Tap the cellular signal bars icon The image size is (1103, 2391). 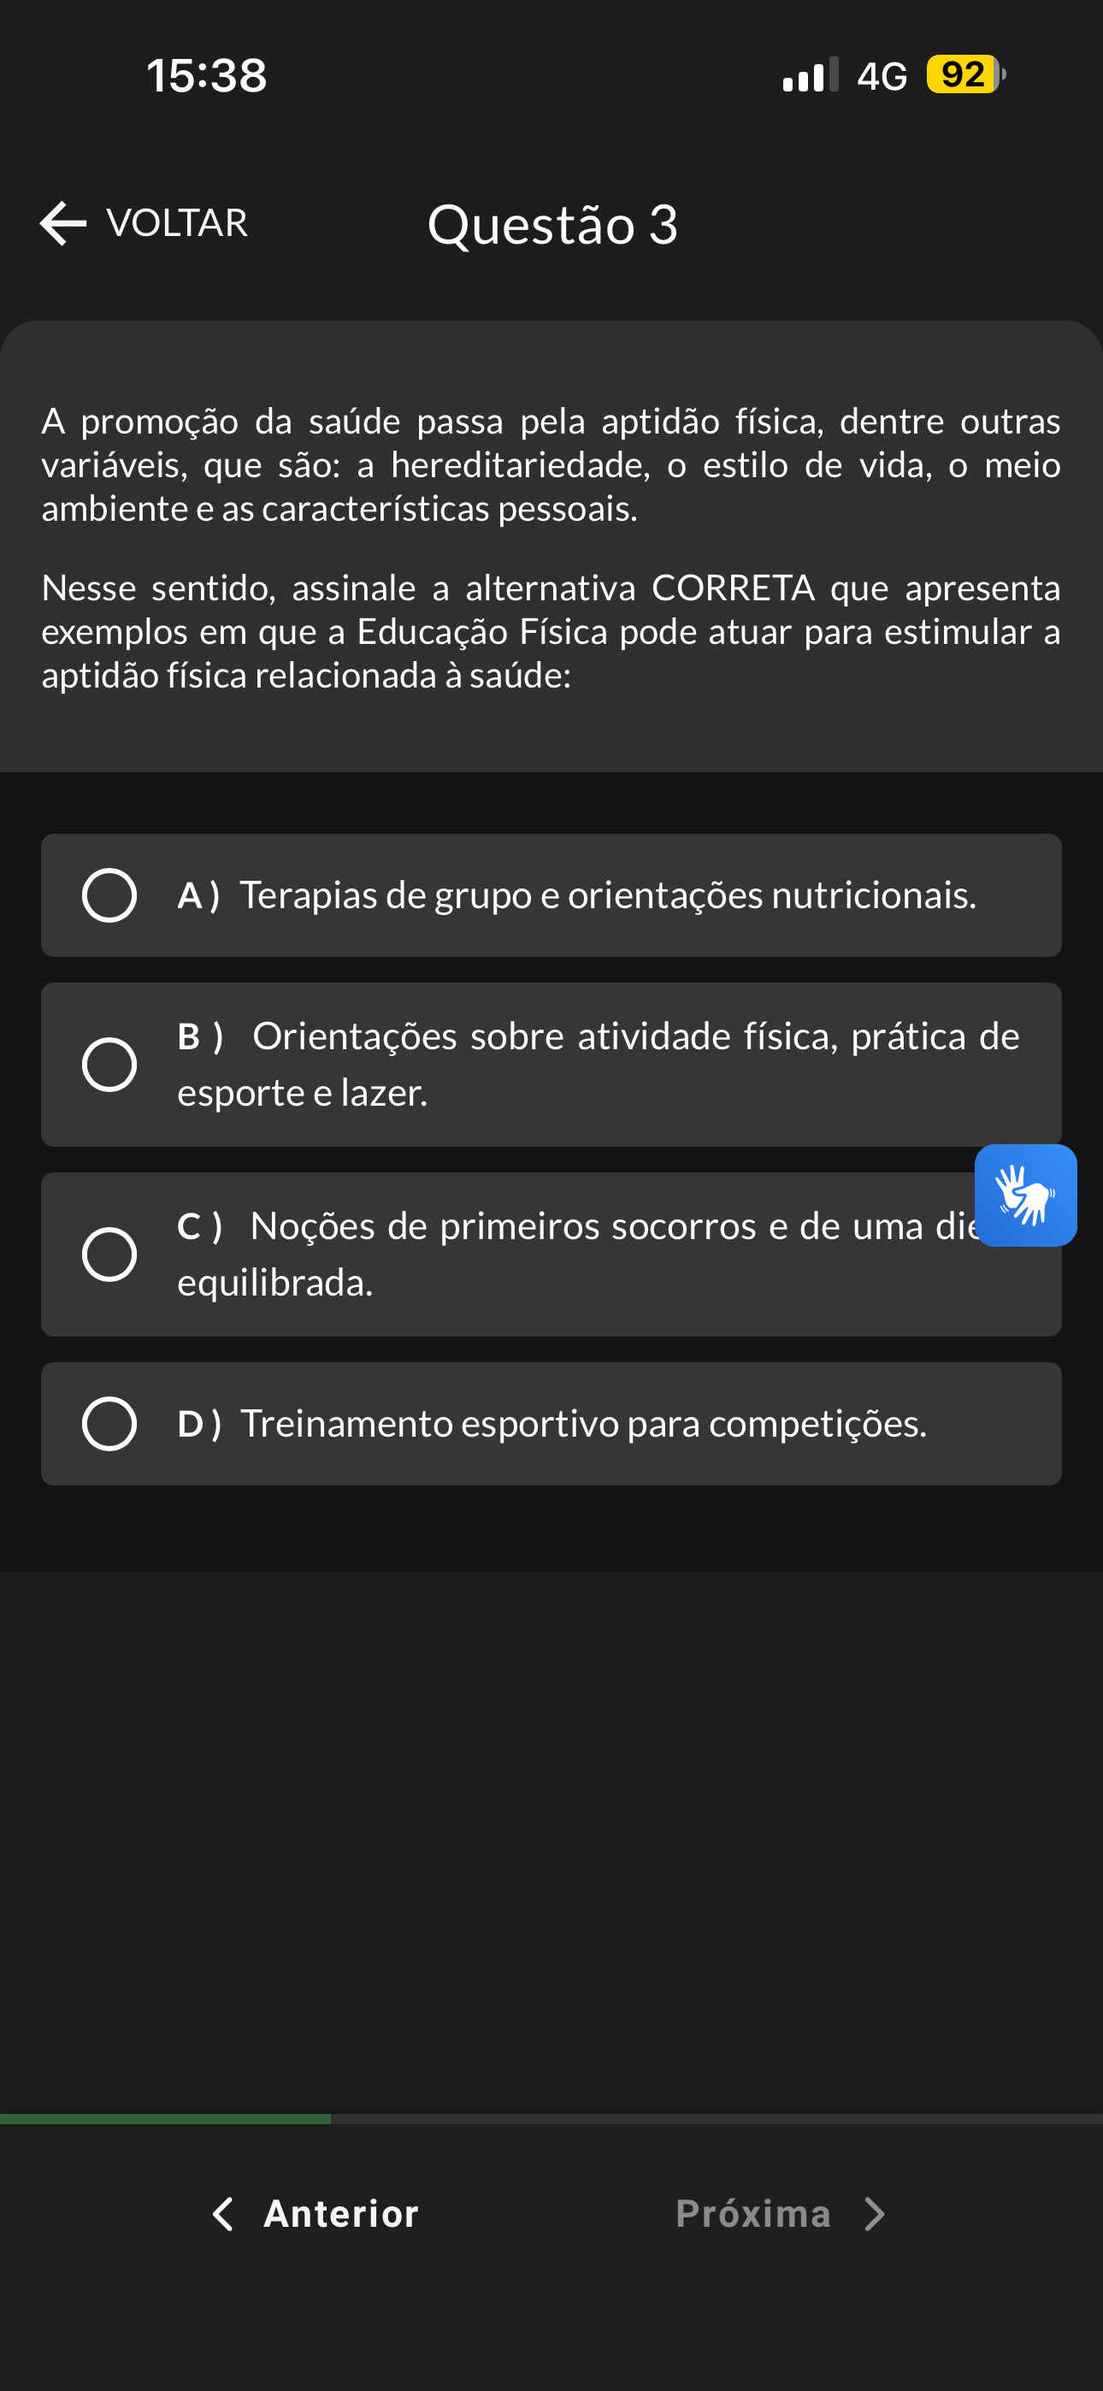811,74
